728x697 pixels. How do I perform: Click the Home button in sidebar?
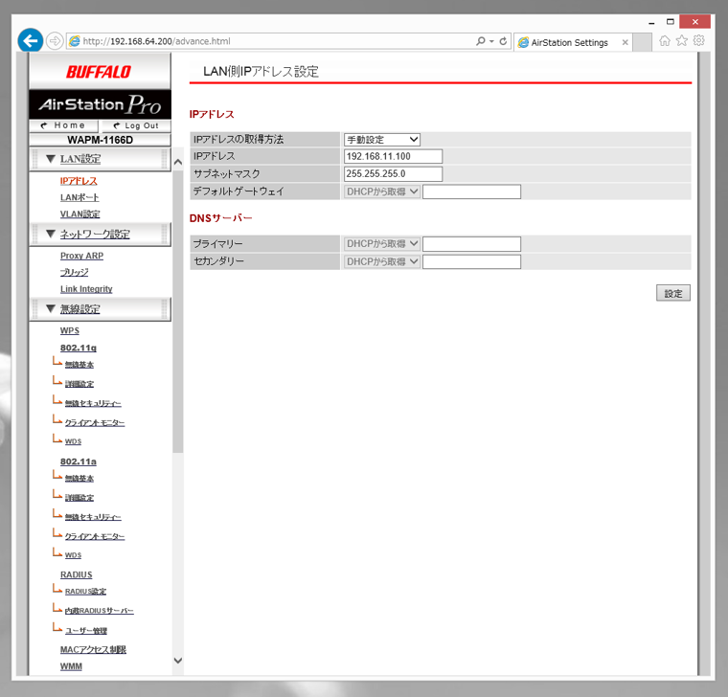pos(63,125)
